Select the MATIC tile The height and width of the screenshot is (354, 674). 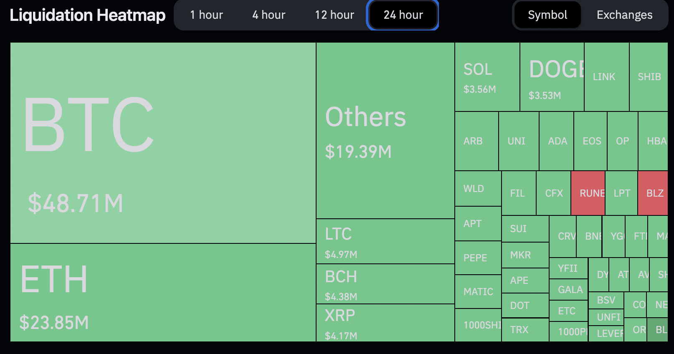point(478,291)
